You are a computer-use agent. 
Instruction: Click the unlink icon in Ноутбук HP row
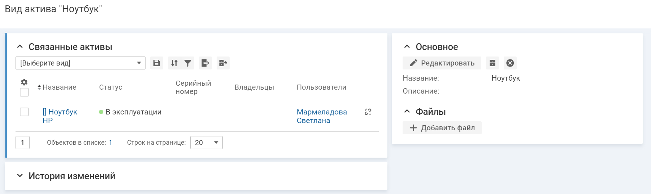(368, 112)
